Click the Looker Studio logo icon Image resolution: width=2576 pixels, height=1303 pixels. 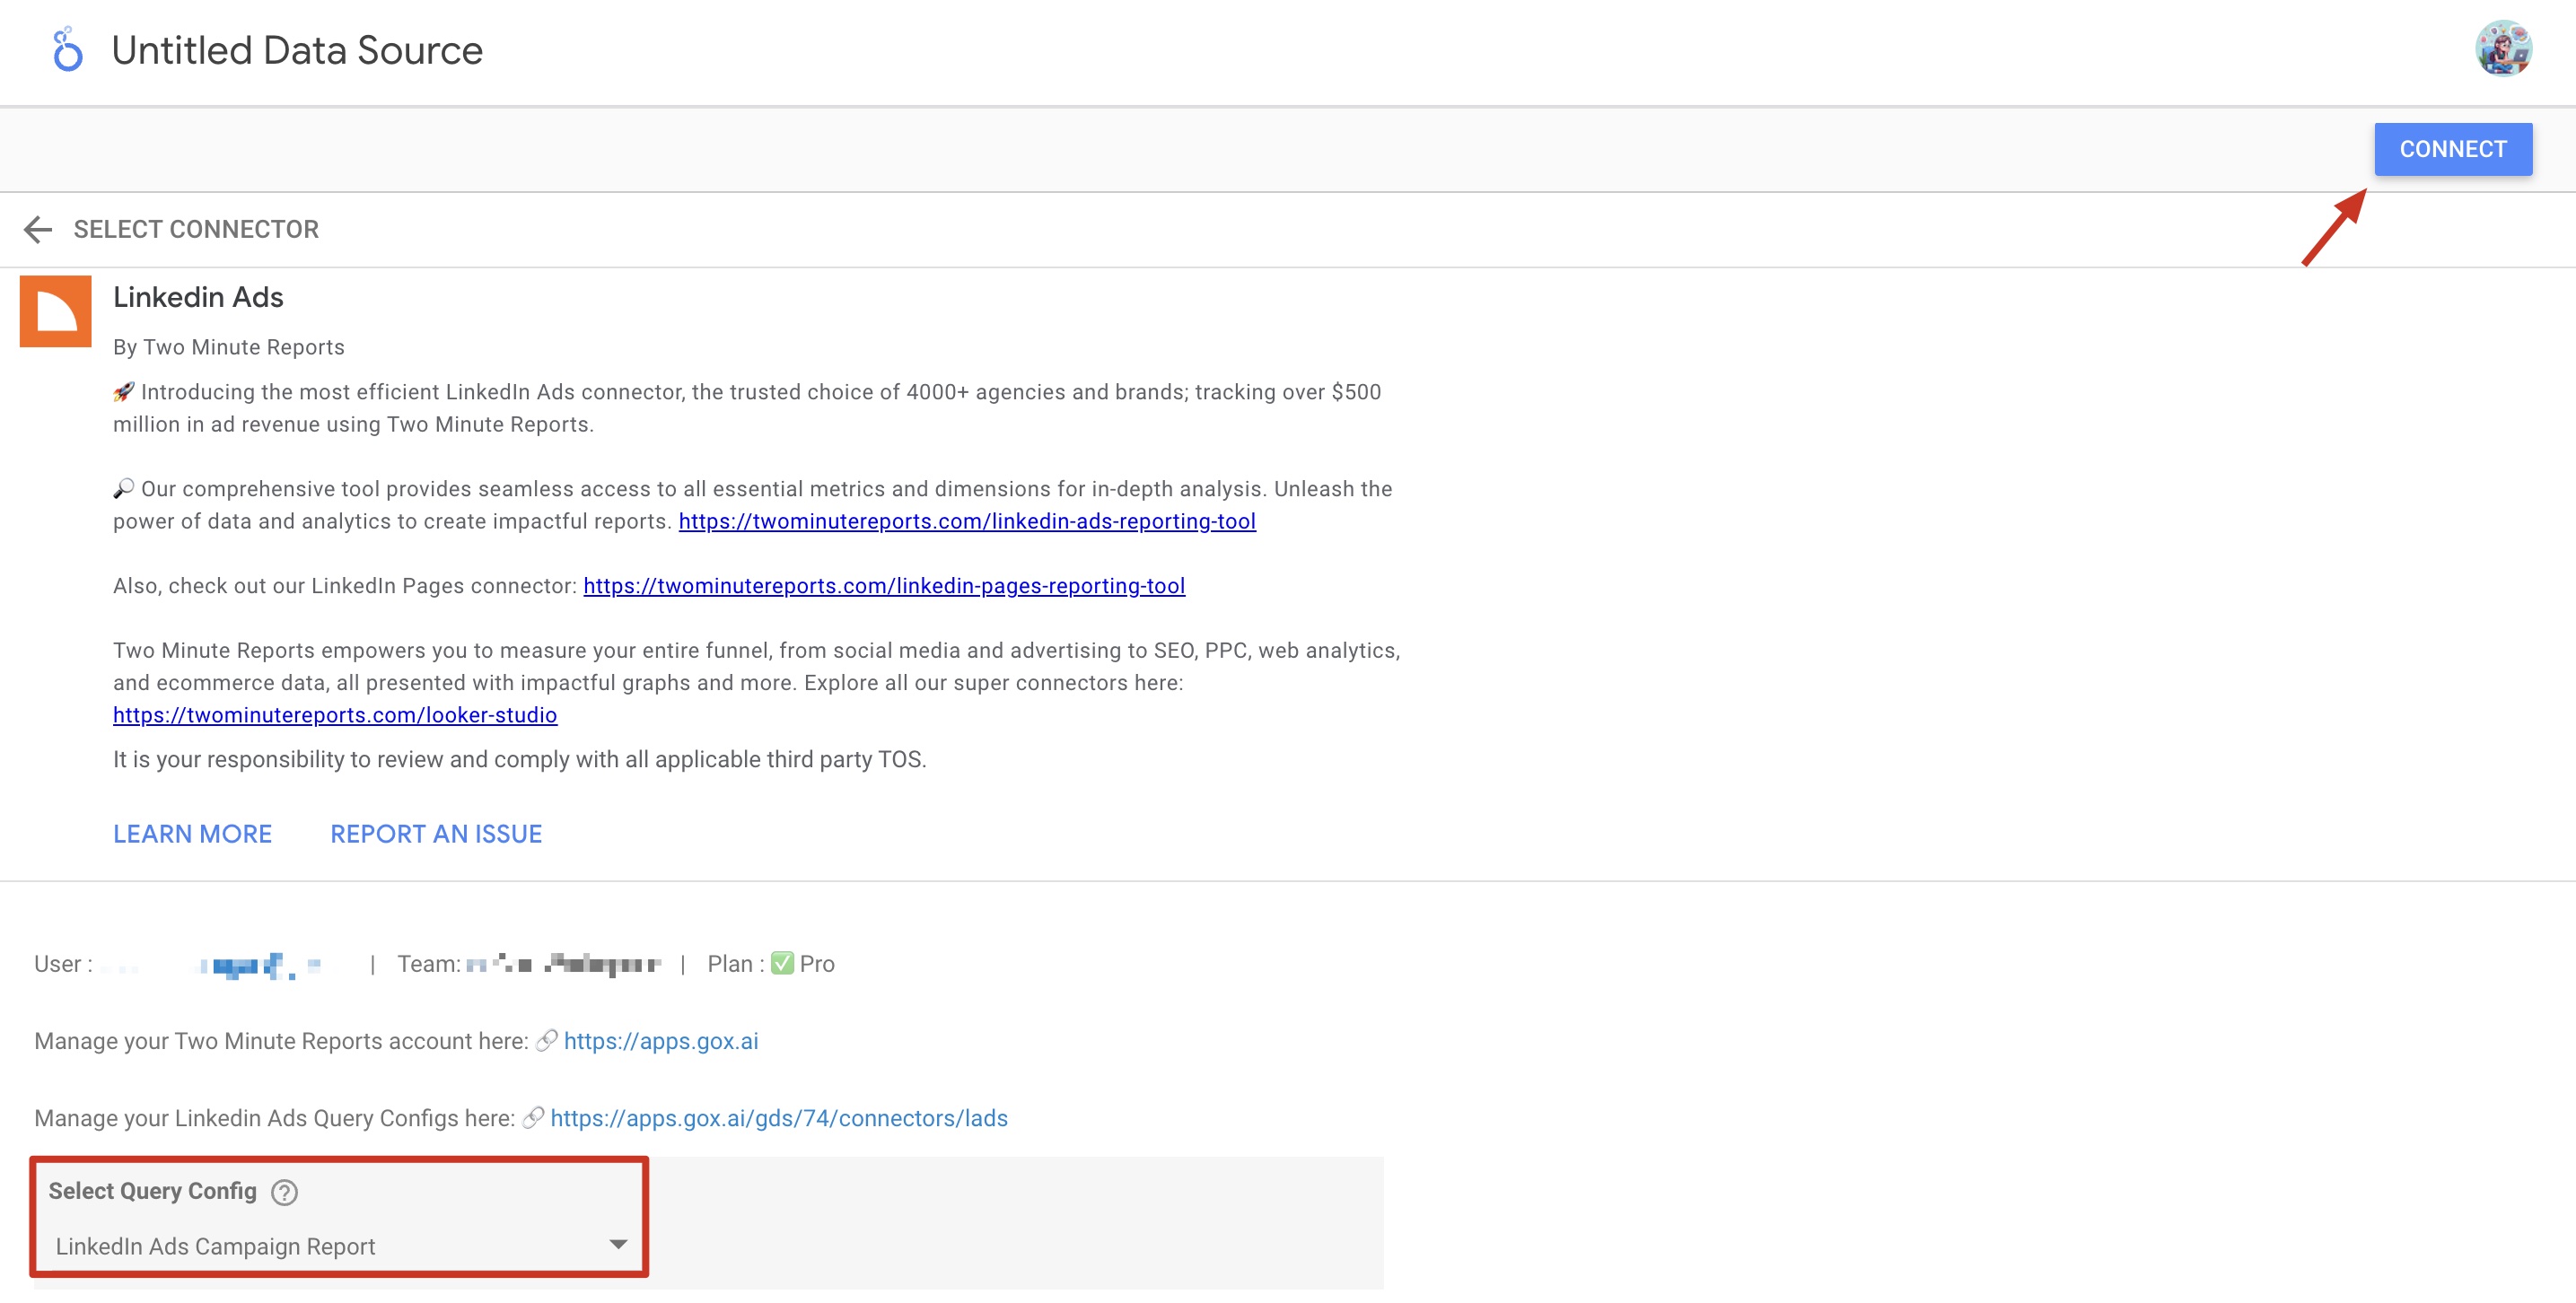pos(67,50)
